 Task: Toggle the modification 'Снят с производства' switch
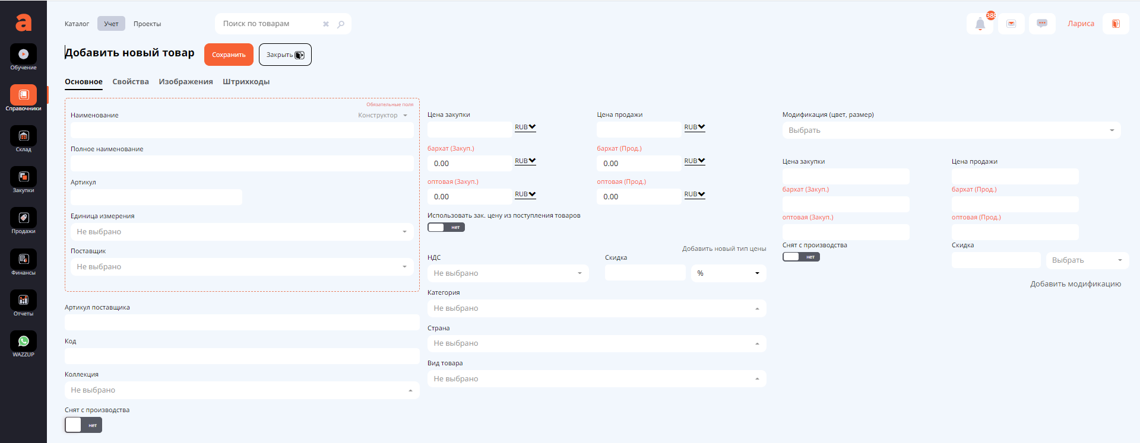(801, 257)
